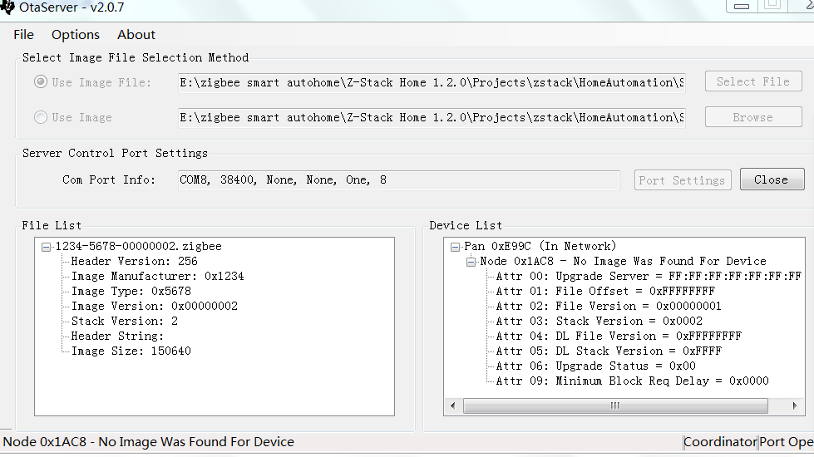Open the File menu

coord(23,35)
